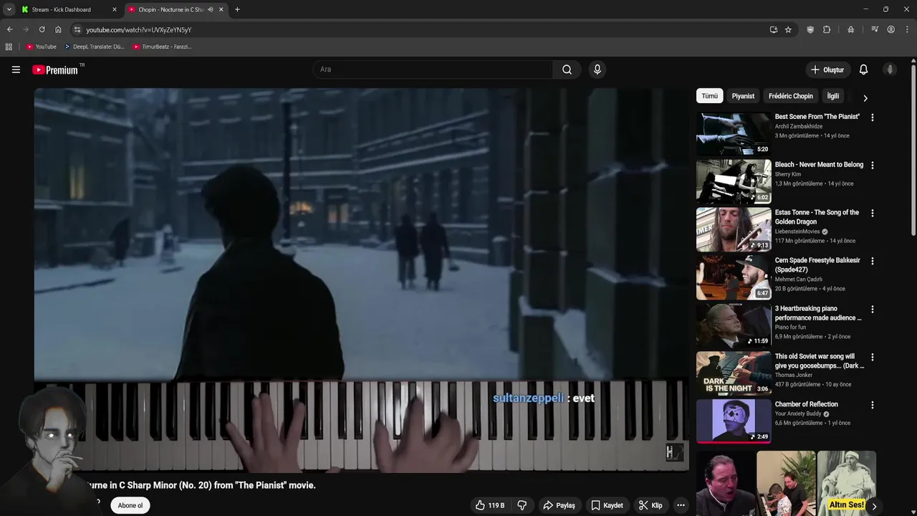This screenshot has width=917, height=516.
Task: Go back in browser history
Action: 9,29
